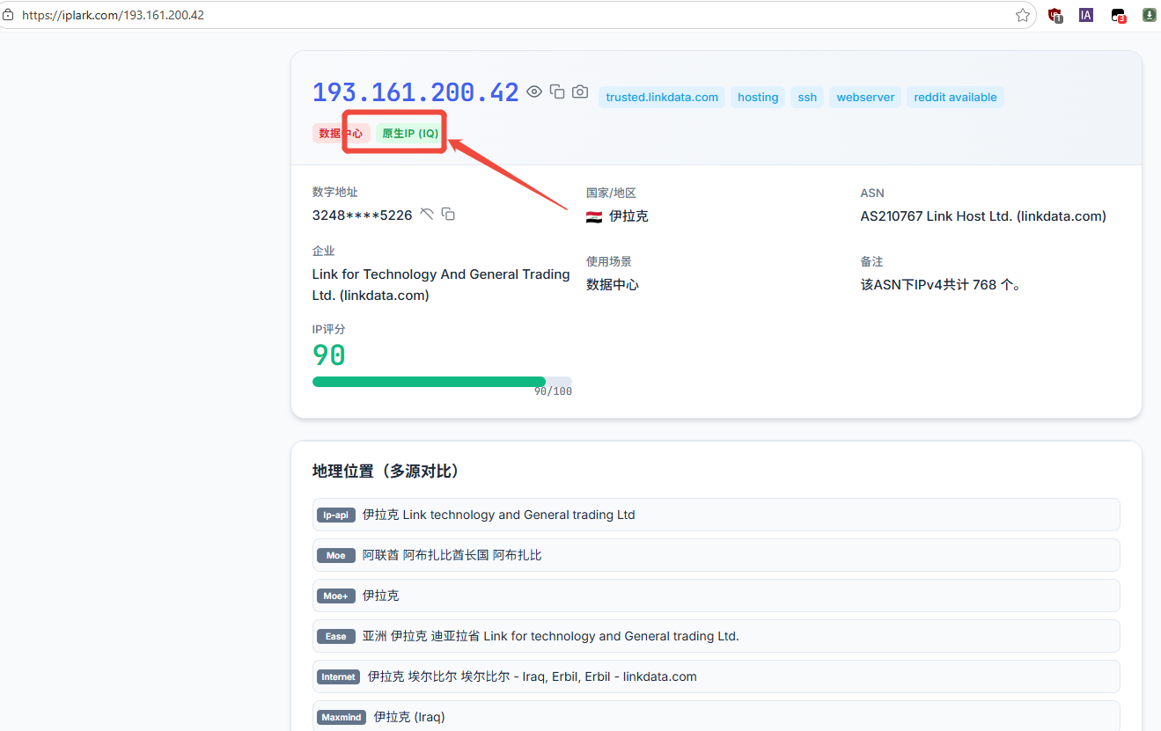The height and width of the screenshot is (731, 1161).
Task: Click the 原生IP (IQ) green badge
Action: 410,134
